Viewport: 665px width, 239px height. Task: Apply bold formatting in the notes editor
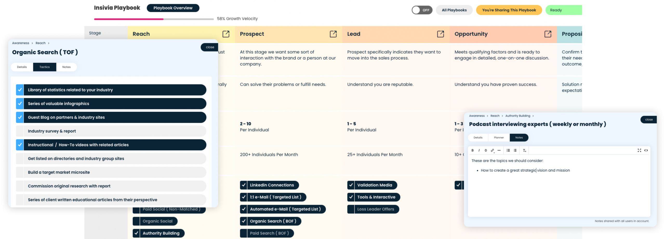(473, 150)
